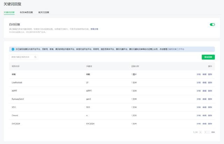Click the search magnifier icon
Screen dimensions: 224x144
(x=36, y=57)
